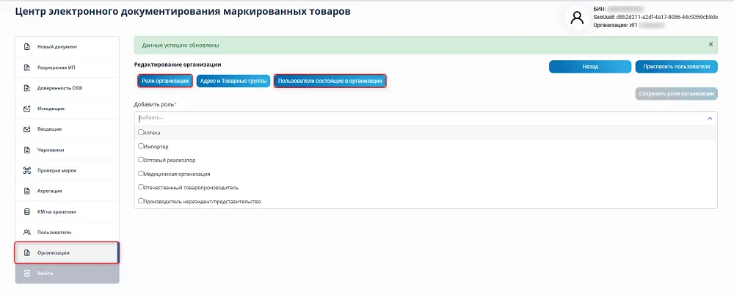Check the Импортер role checkbox

click(x=141, y=146)
